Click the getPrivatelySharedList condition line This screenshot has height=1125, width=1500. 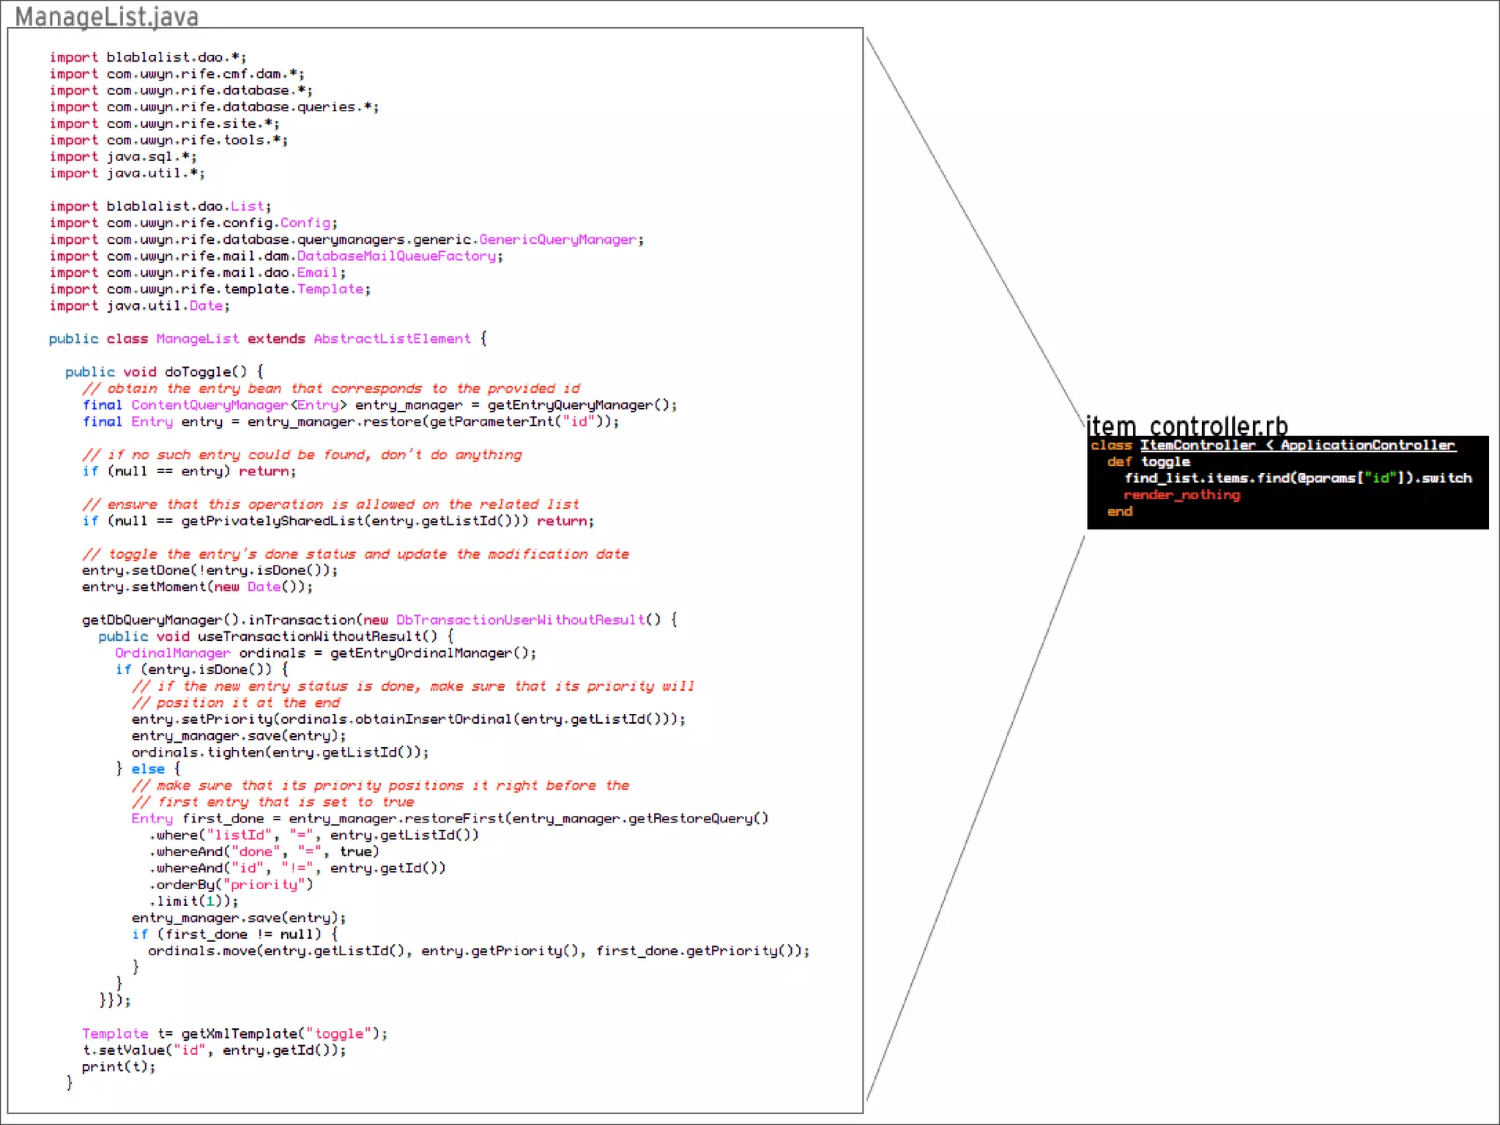(338, 521)
